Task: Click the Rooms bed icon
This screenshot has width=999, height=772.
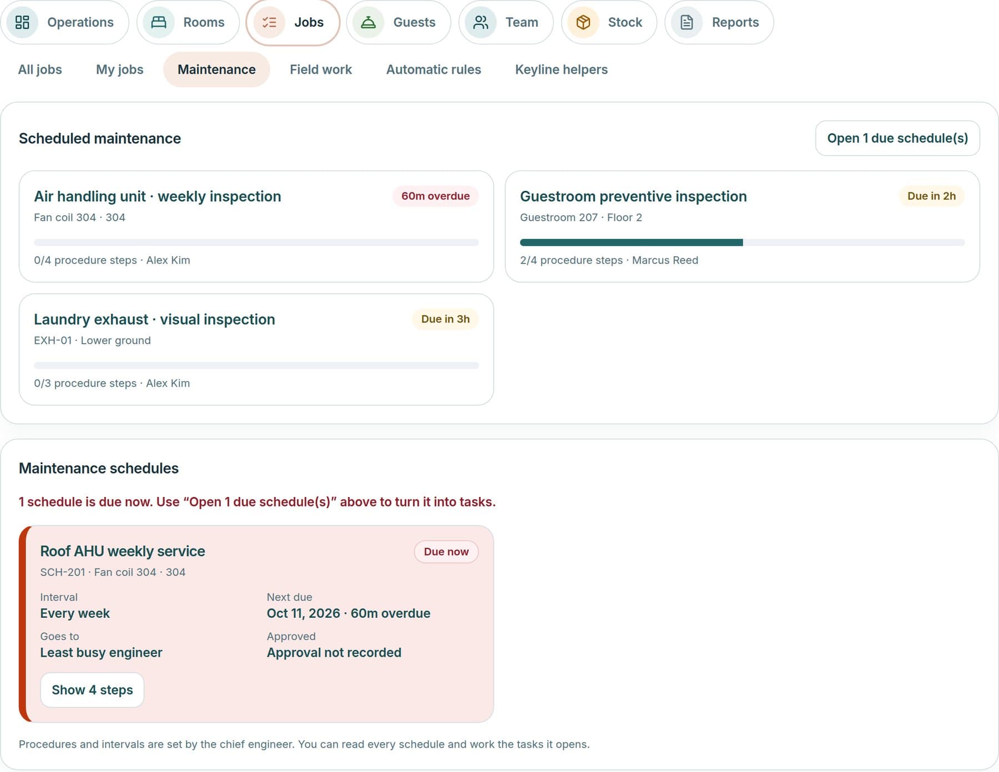Action: [159, 22]
